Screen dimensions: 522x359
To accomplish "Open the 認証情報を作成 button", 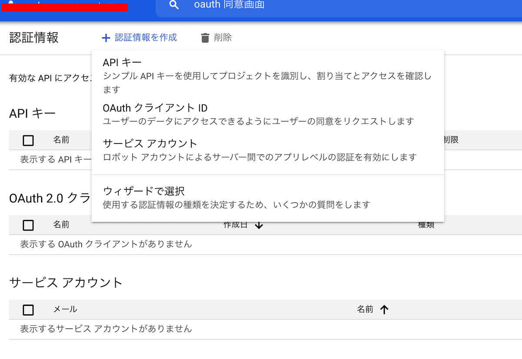I will 139,38.
